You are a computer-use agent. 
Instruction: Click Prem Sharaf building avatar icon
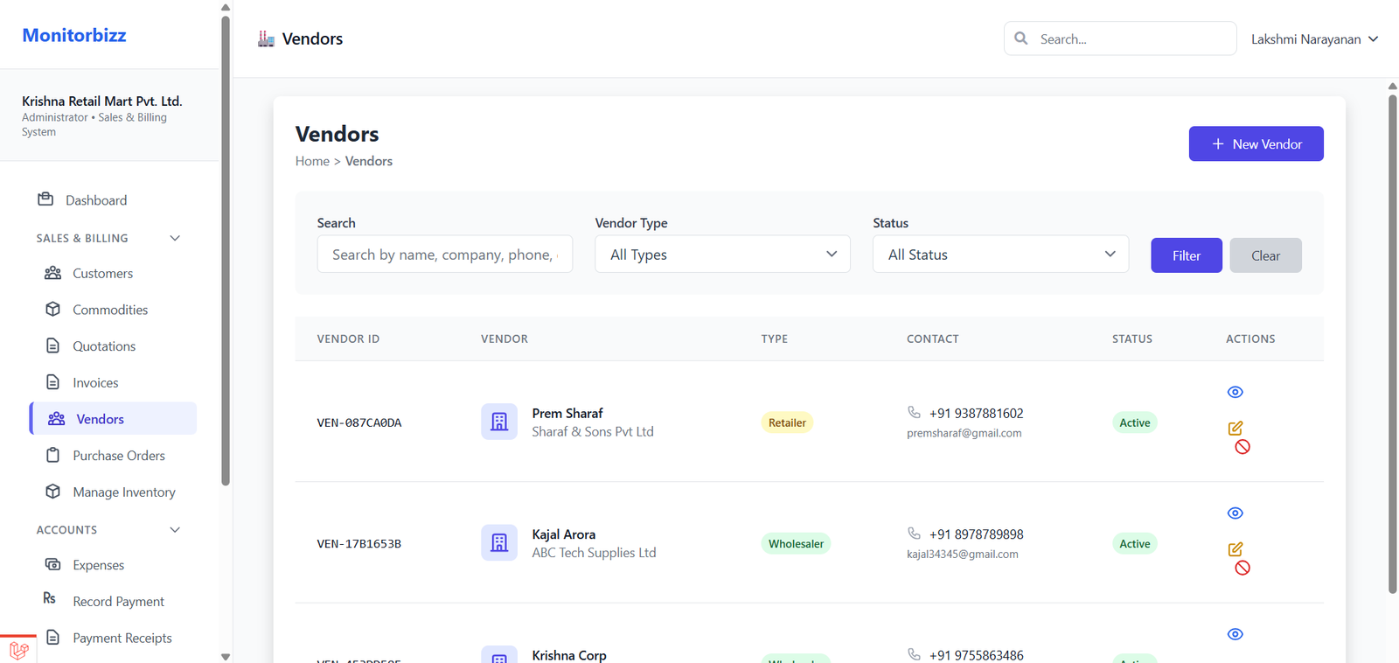pos(499,422)
